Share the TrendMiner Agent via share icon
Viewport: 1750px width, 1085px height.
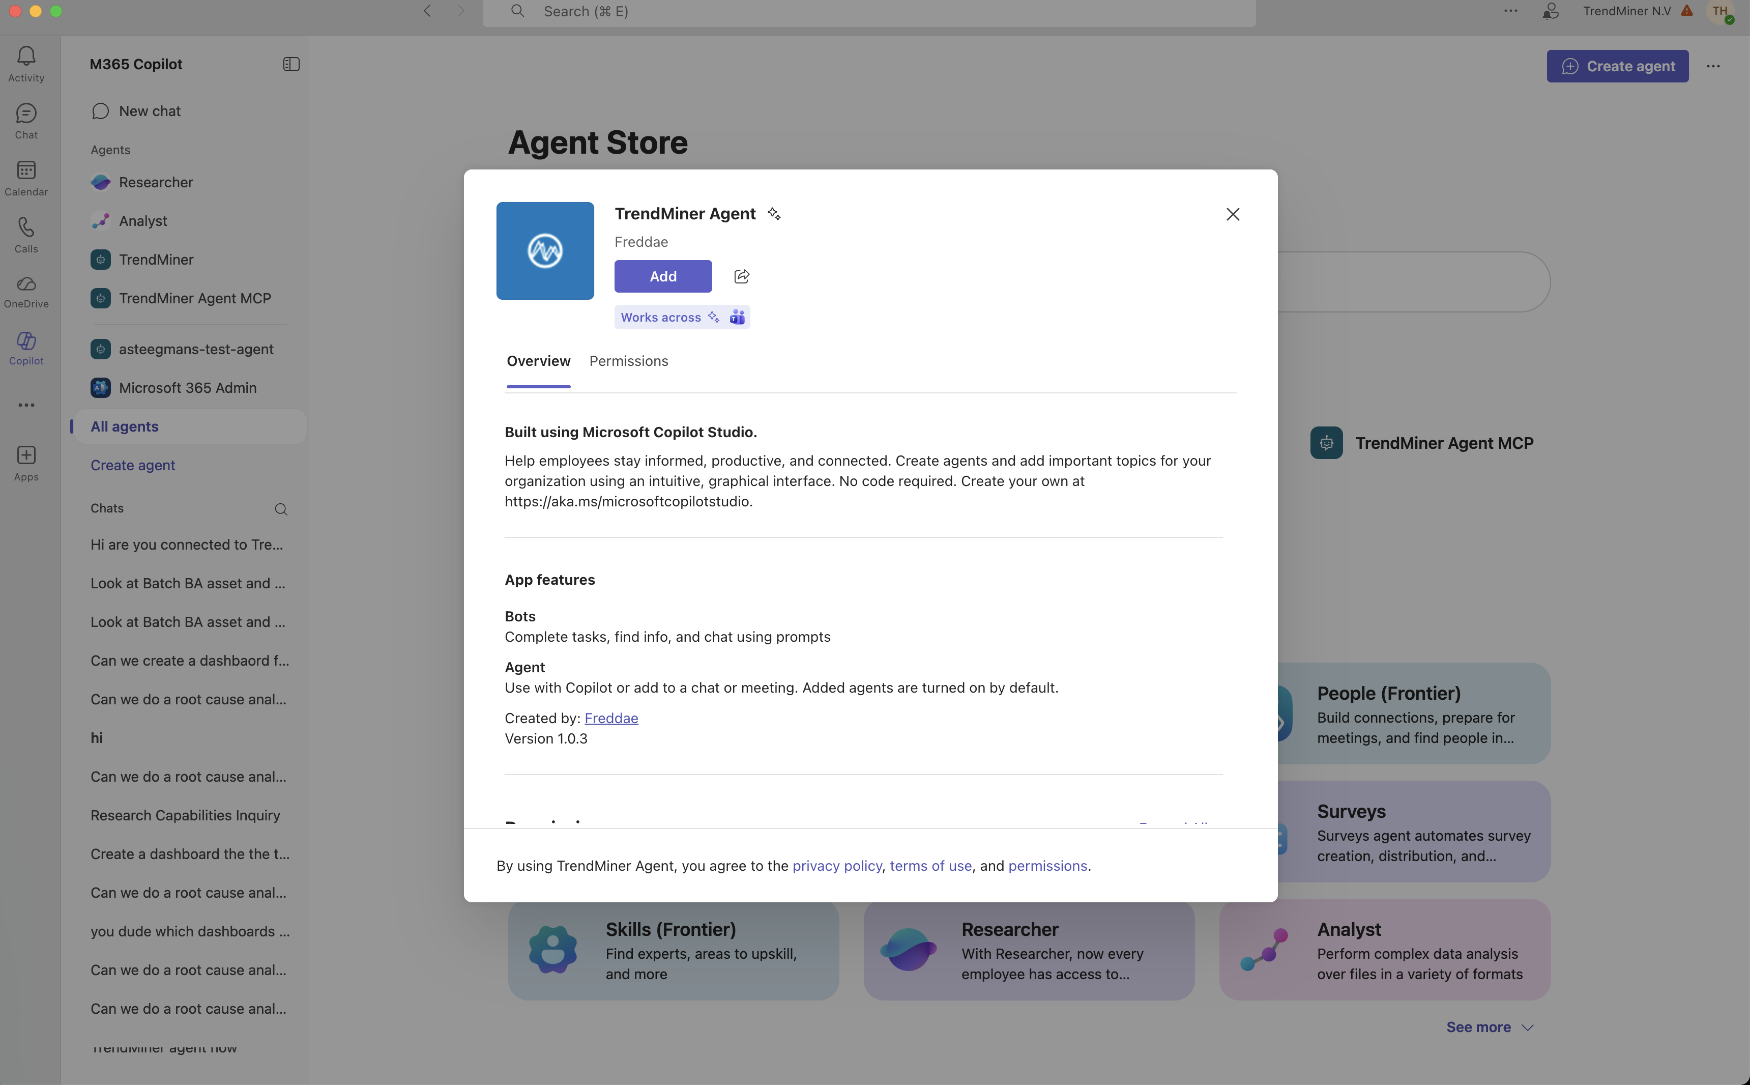coord(742,276)
